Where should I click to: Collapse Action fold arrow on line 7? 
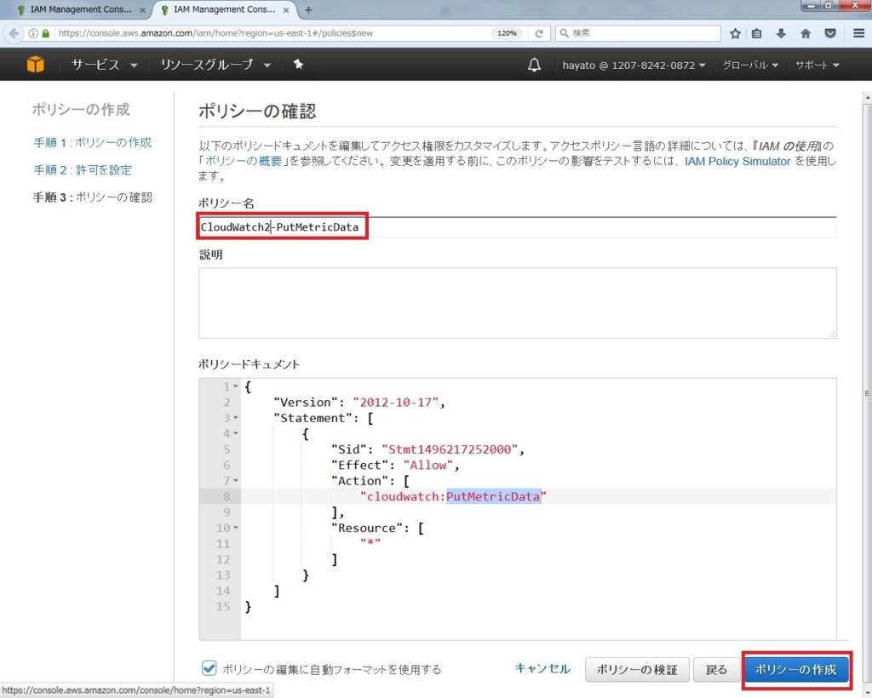(x=236, y=481)
